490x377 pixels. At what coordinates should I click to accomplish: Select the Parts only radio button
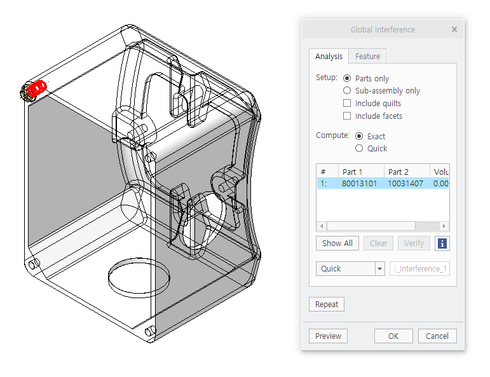[347, 78]
